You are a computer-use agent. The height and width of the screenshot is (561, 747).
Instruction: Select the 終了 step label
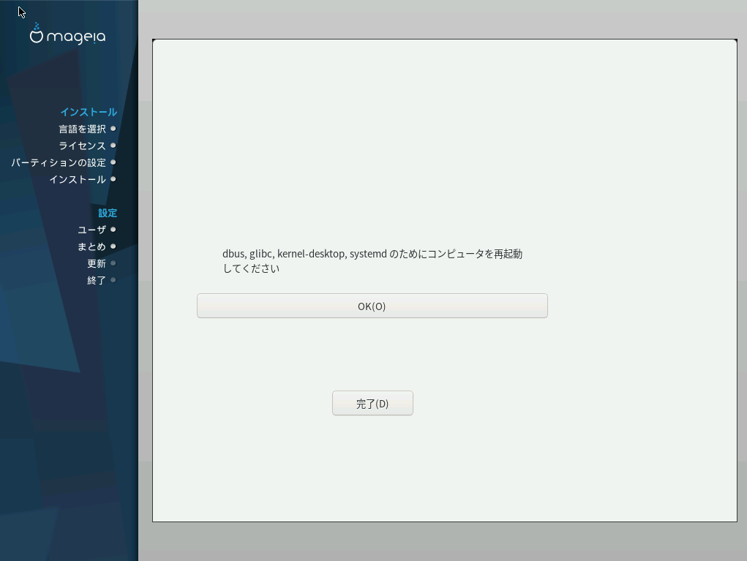[x=97, y=280]
